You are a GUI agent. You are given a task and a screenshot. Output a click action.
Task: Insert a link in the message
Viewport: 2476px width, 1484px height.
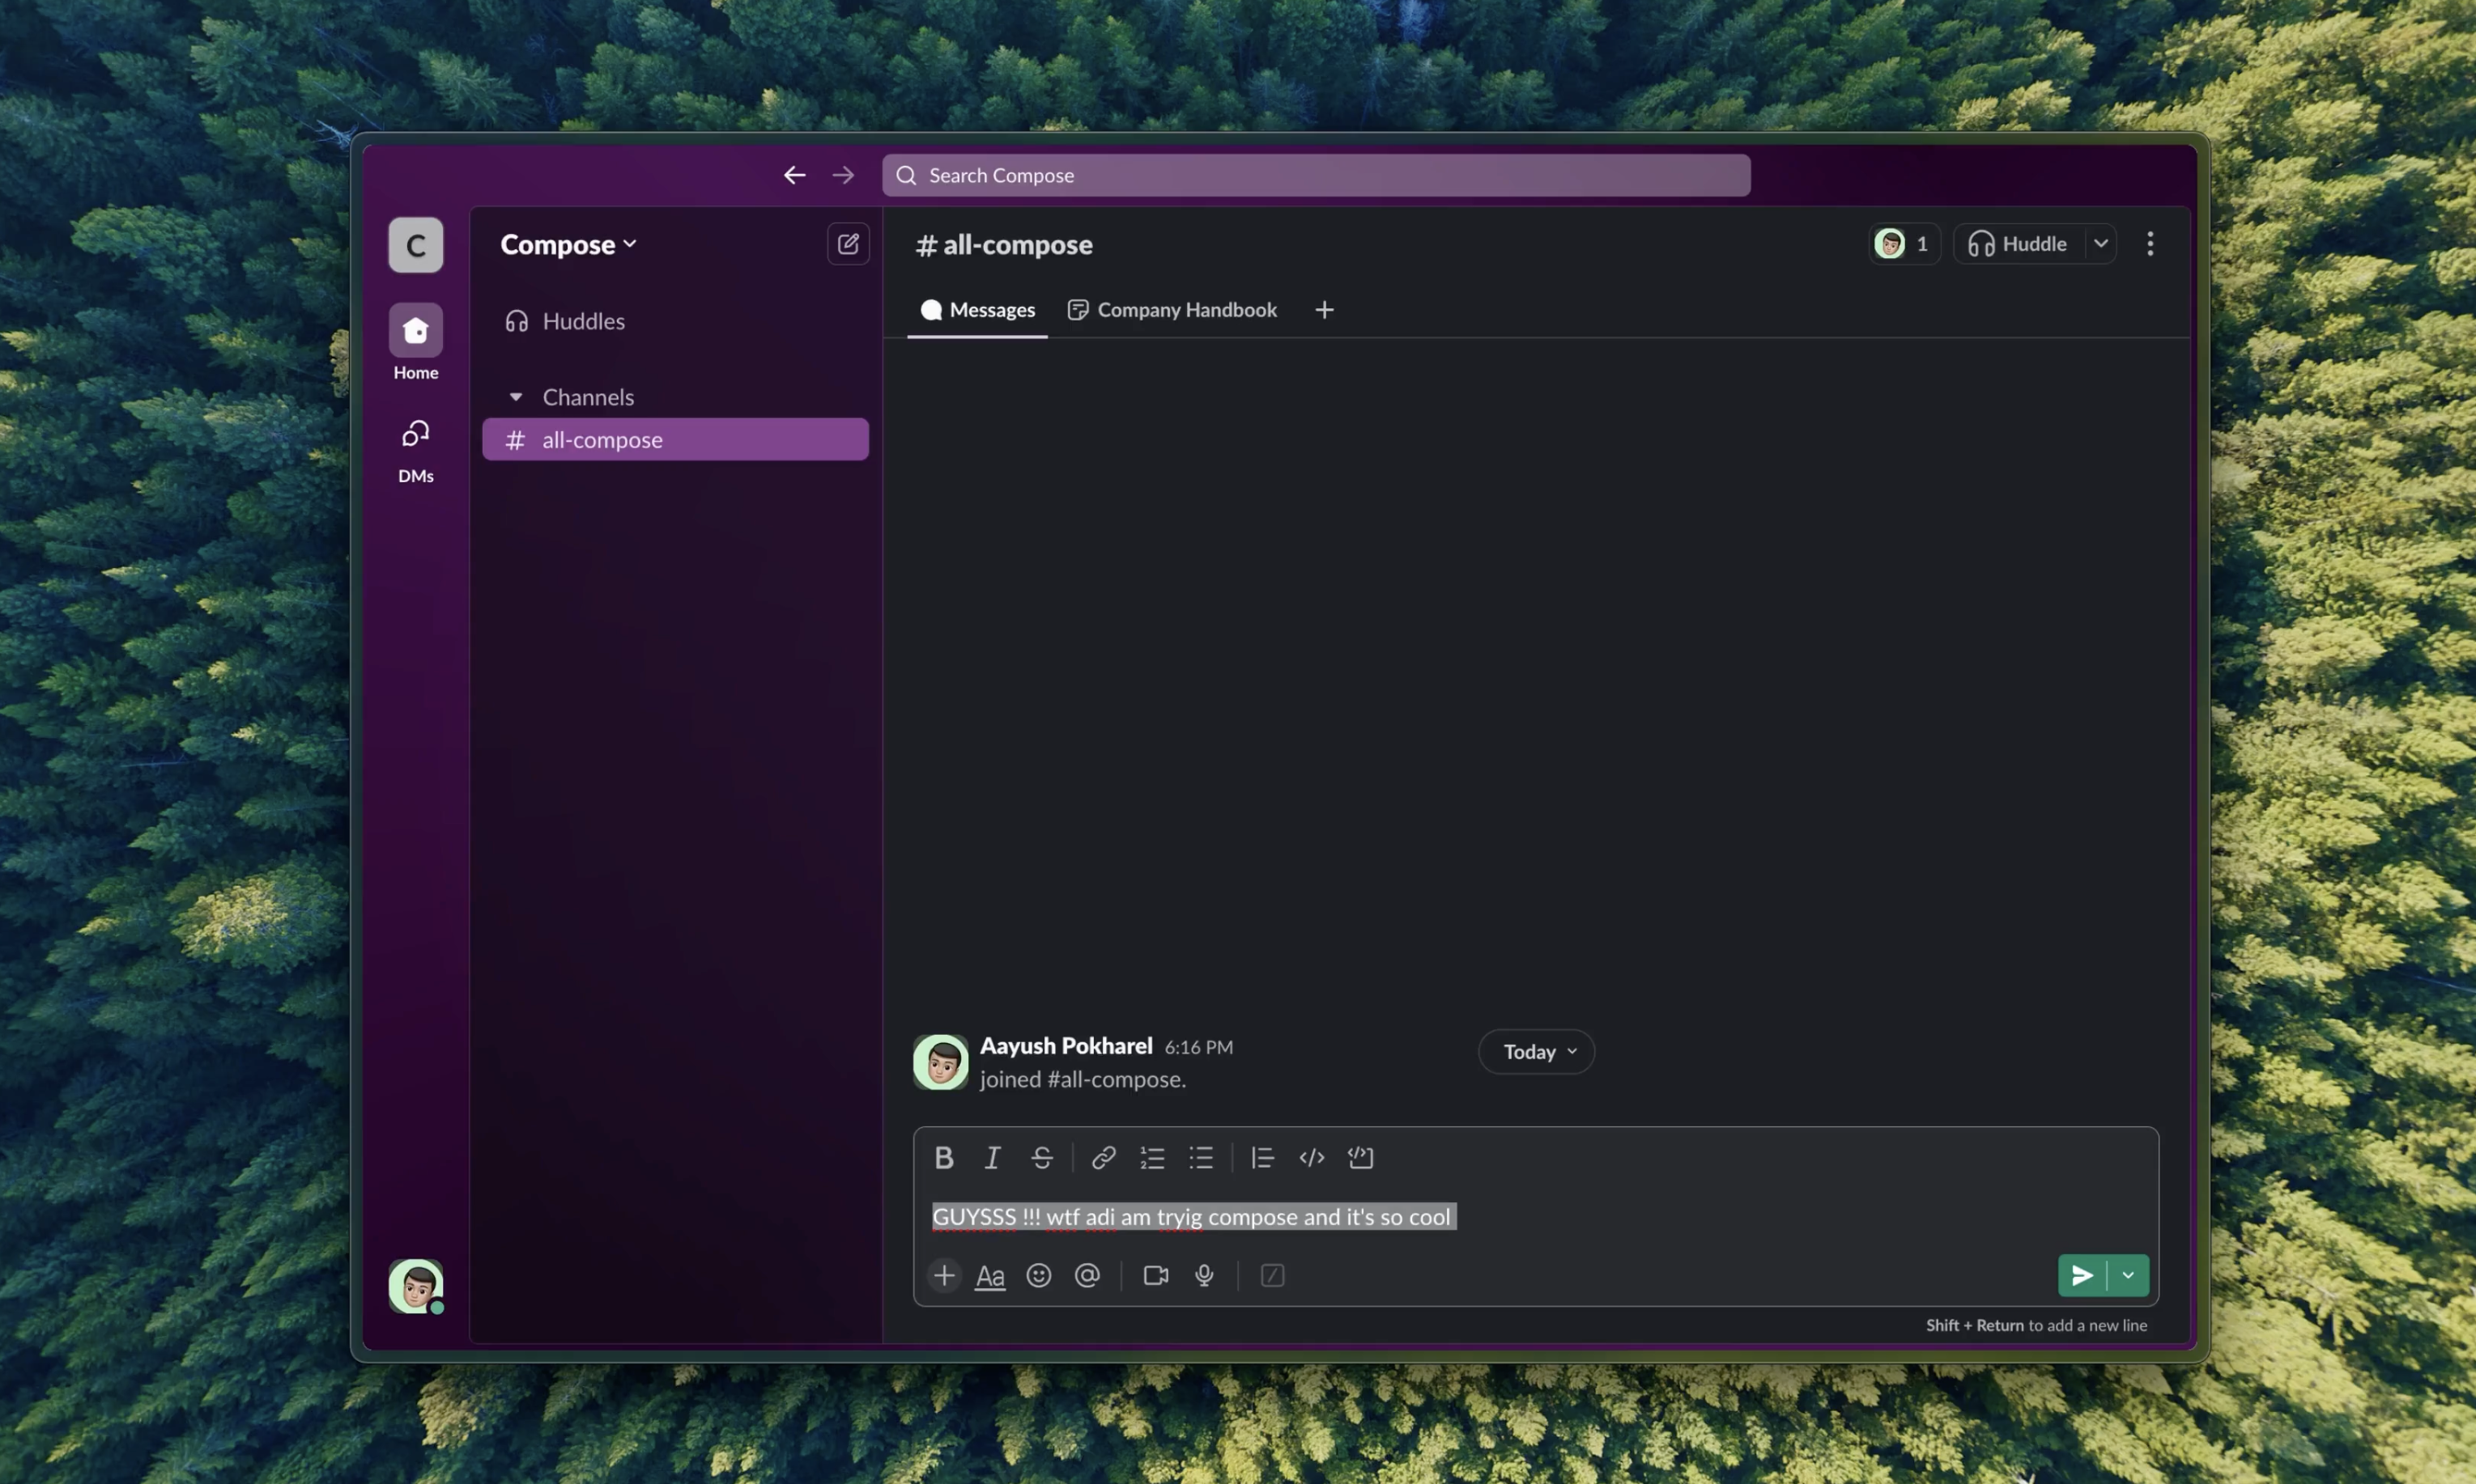(1104, 1157)
